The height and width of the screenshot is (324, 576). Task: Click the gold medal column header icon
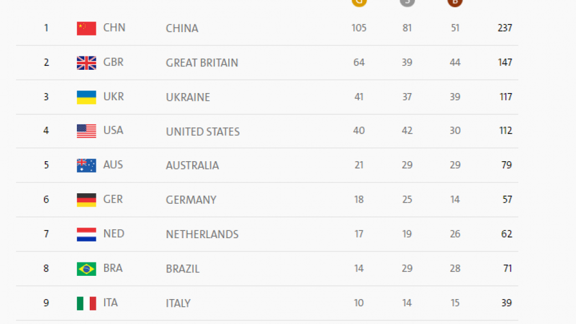pos(359,2)
